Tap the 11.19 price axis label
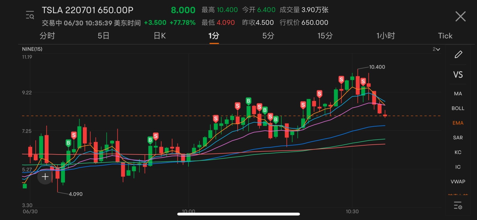The width and height of the screenshot is (477, 220). pos(27,57)
